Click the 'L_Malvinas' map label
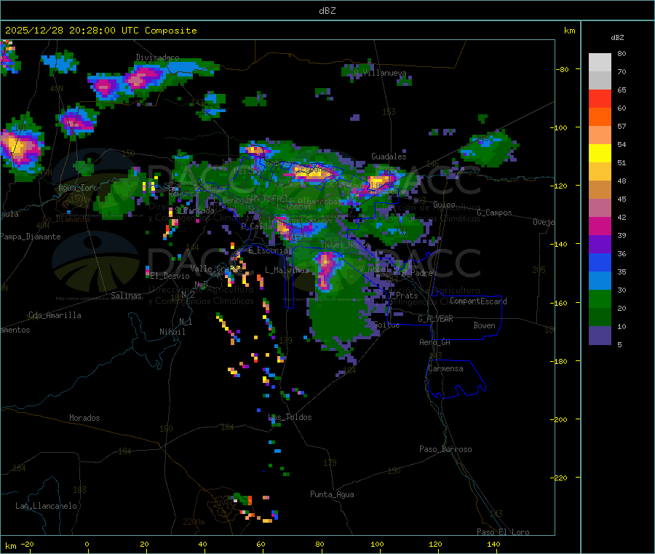This screenshot has width=655, height=554. [x=287, y=270]
